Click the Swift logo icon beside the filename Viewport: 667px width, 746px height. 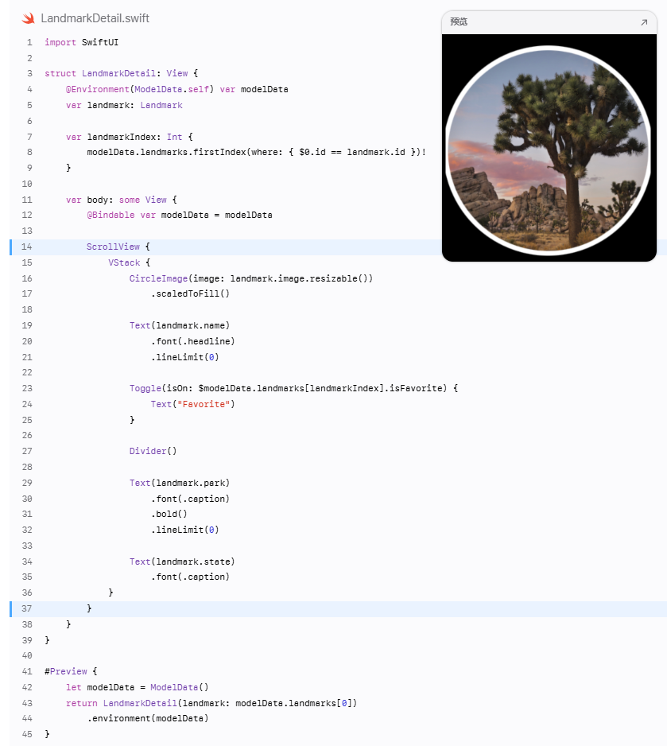coord(28,18)
